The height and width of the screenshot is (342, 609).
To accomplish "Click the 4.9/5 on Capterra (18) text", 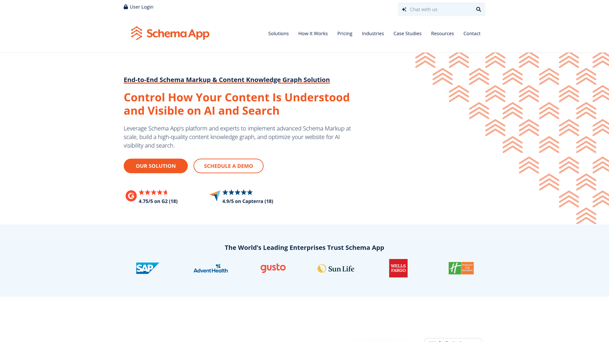I will tap(248, 201).
